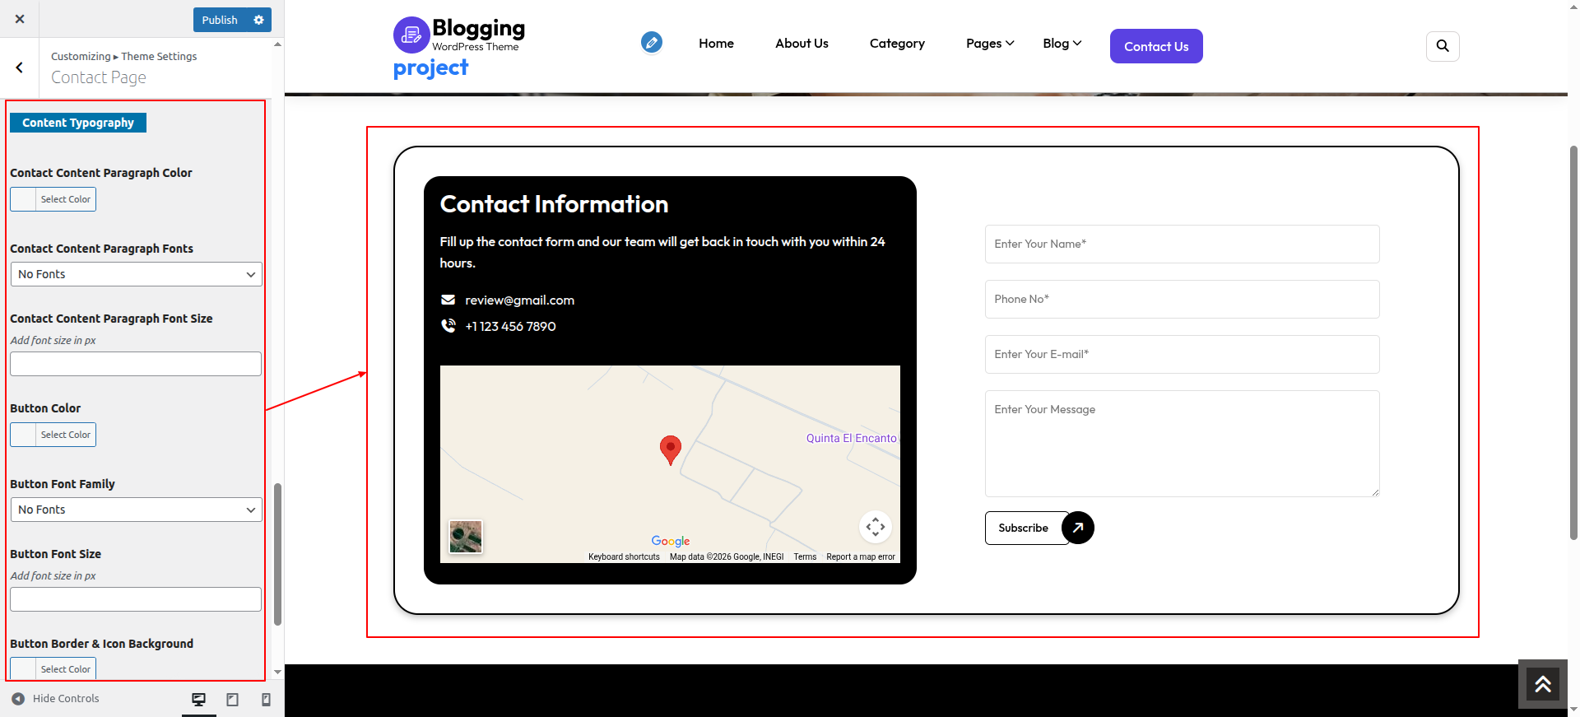Viewport: 1580px width, 717px height.
Task: Go back using the left chevron arrow
Action: [x=20, y=68]
